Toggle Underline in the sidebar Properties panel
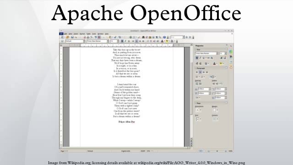 point(203,58)
